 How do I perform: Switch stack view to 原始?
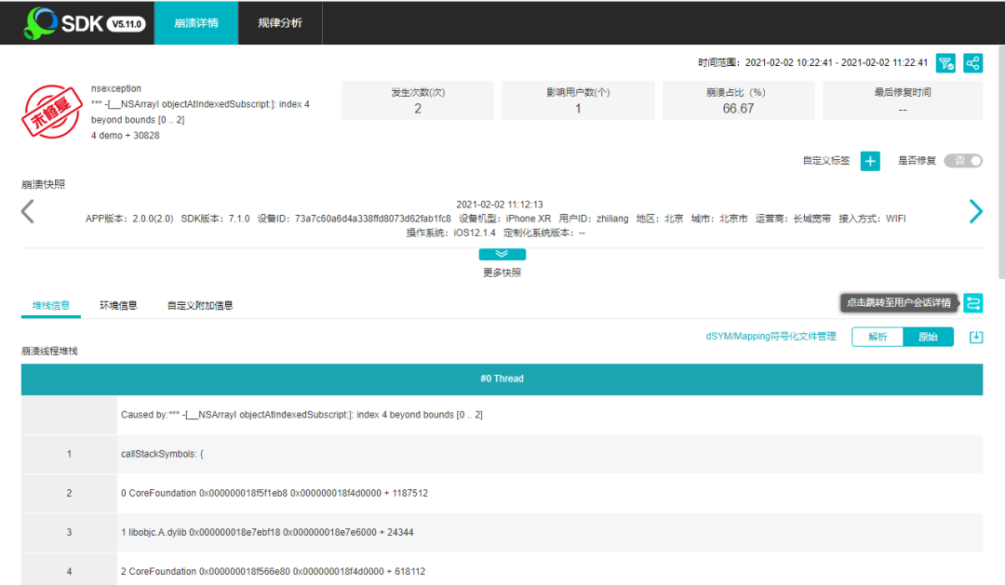click(928, 337)
